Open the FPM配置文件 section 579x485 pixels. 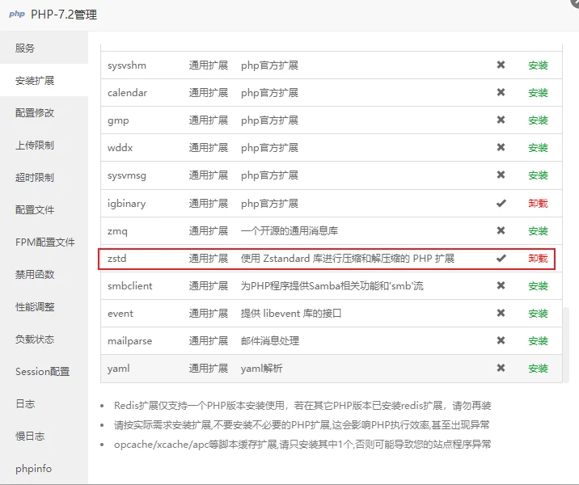(44, 242)
